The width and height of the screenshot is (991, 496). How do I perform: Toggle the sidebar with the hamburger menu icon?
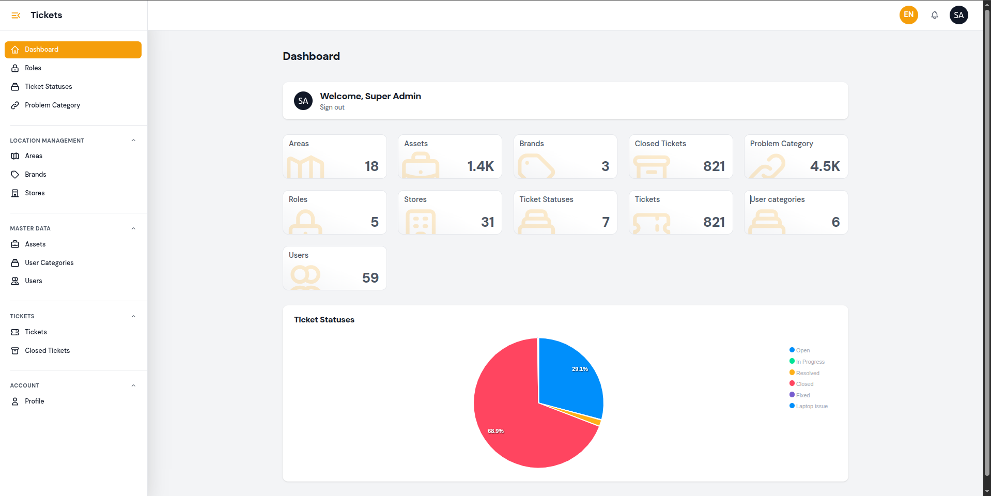click(15, 15)
